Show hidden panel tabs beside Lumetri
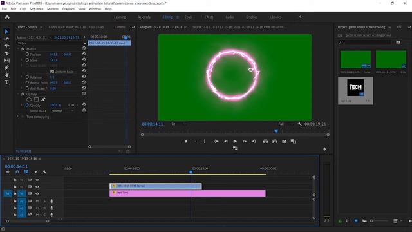Viewport: 412px width, 232px height. coord(133,27)
